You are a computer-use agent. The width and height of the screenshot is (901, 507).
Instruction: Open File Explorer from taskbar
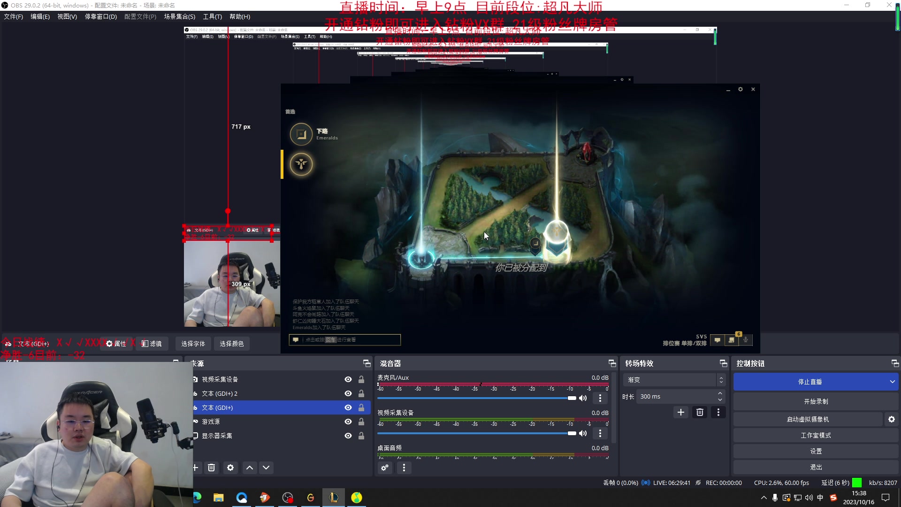[219, 498]
